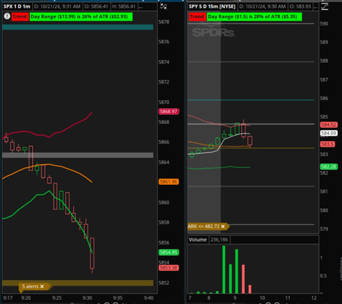Click the 9:30 label on SPX time axis
The image size is (342, 304).
point(88,298)
